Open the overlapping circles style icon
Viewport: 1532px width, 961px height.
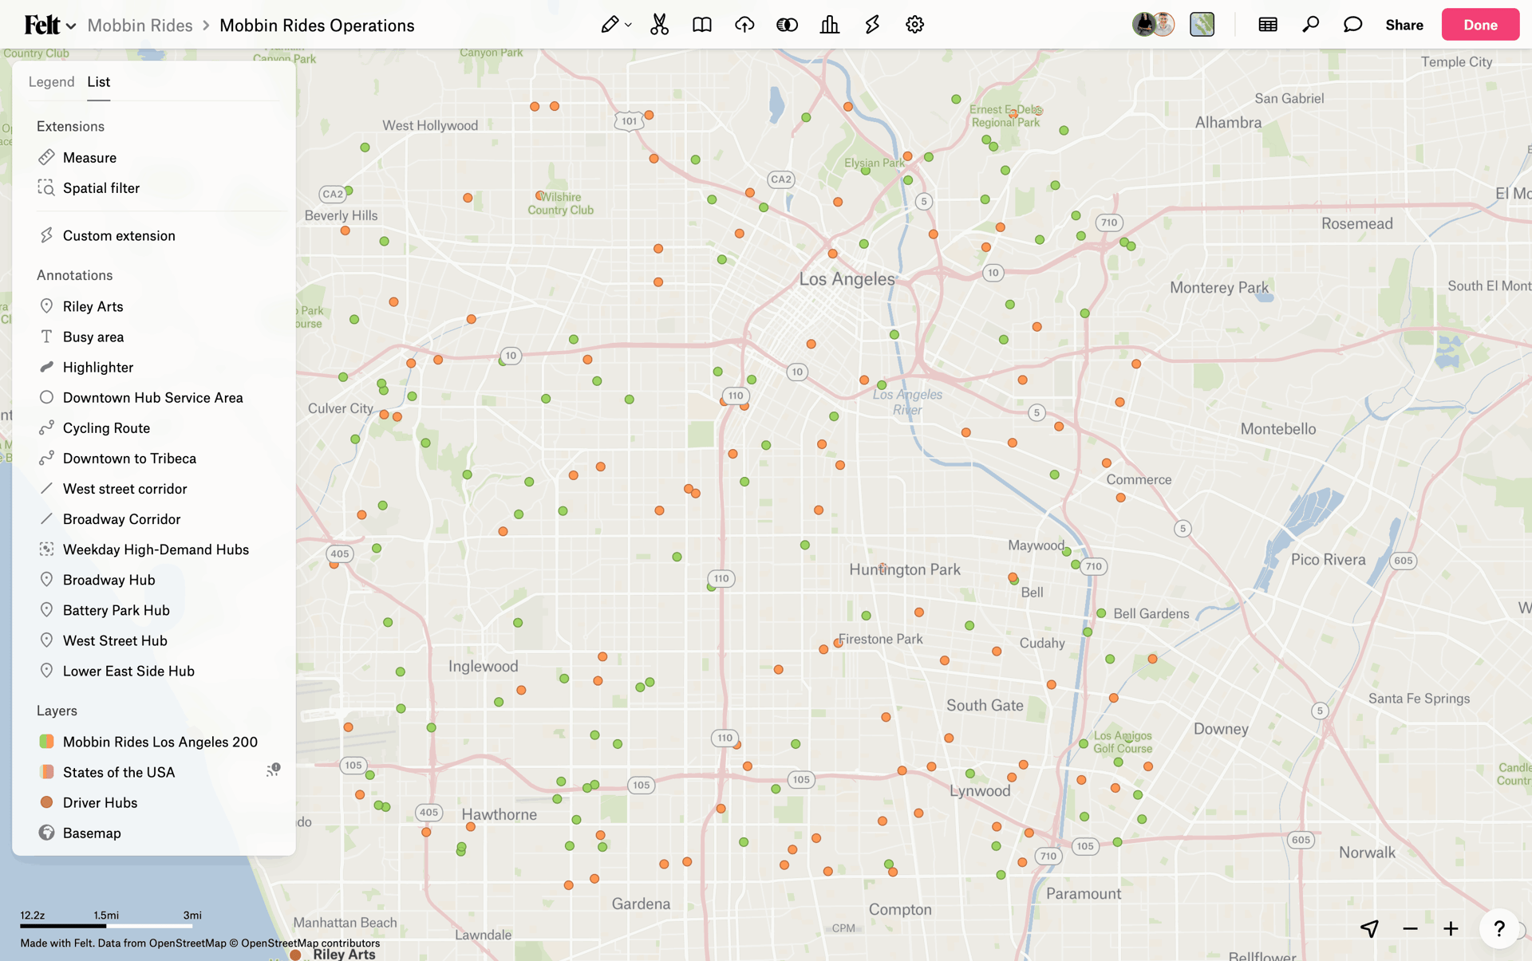tap(787, 25)
